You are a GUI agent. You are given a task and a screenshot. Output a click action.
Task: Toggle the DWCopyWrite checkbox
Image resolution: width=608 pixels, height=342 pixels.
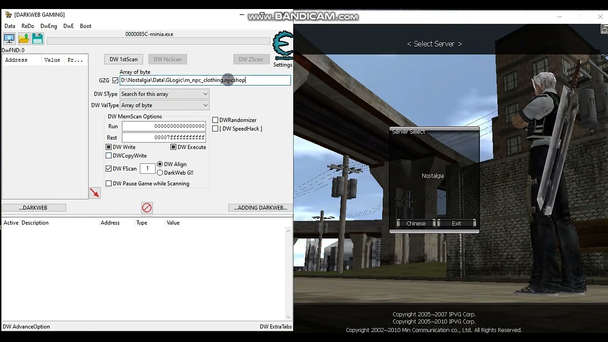point(109,156)
